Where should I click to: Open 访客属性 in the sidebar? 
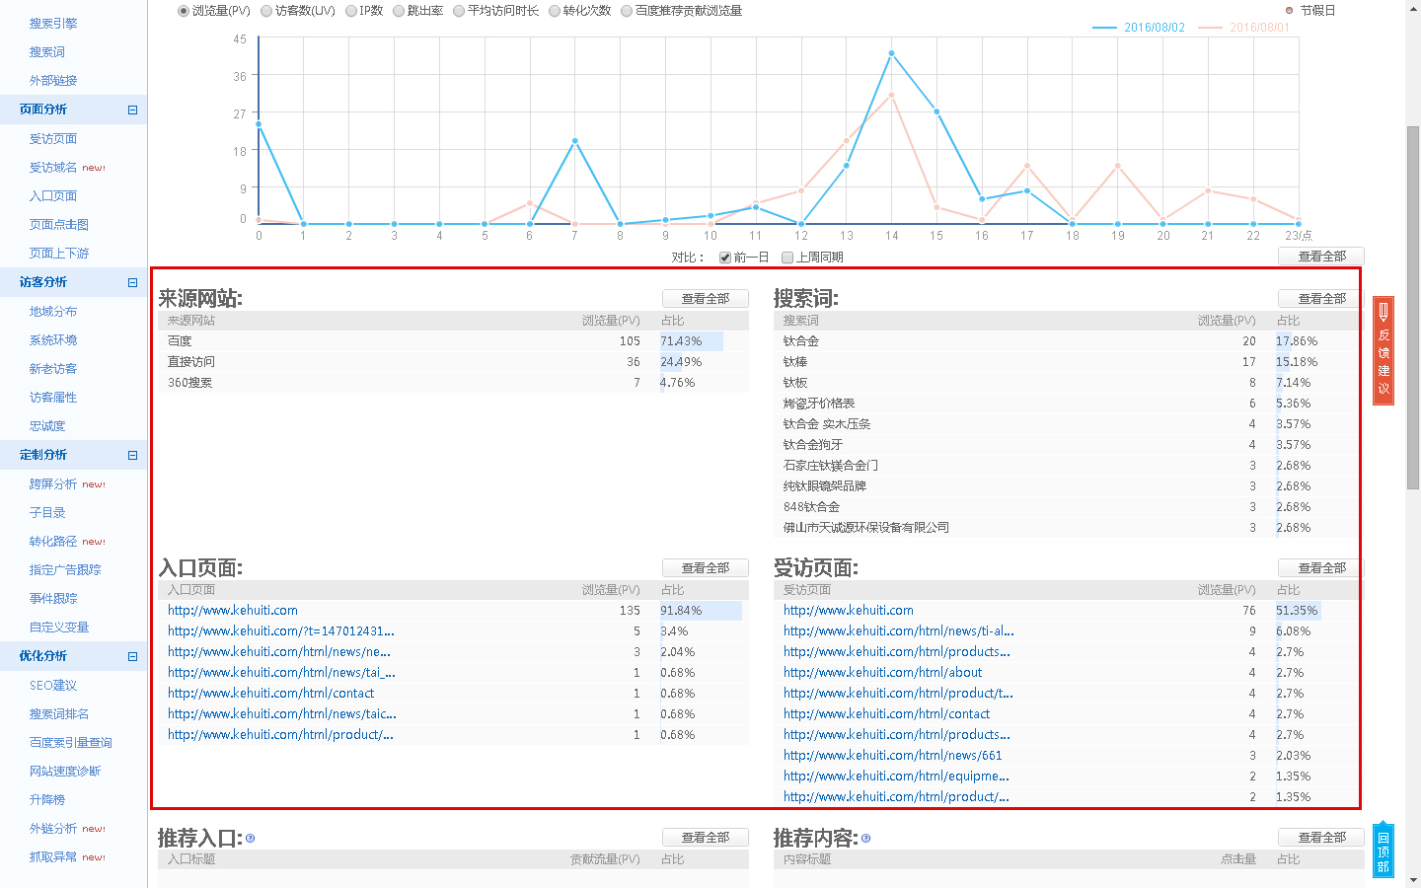(x=53, y=398)
